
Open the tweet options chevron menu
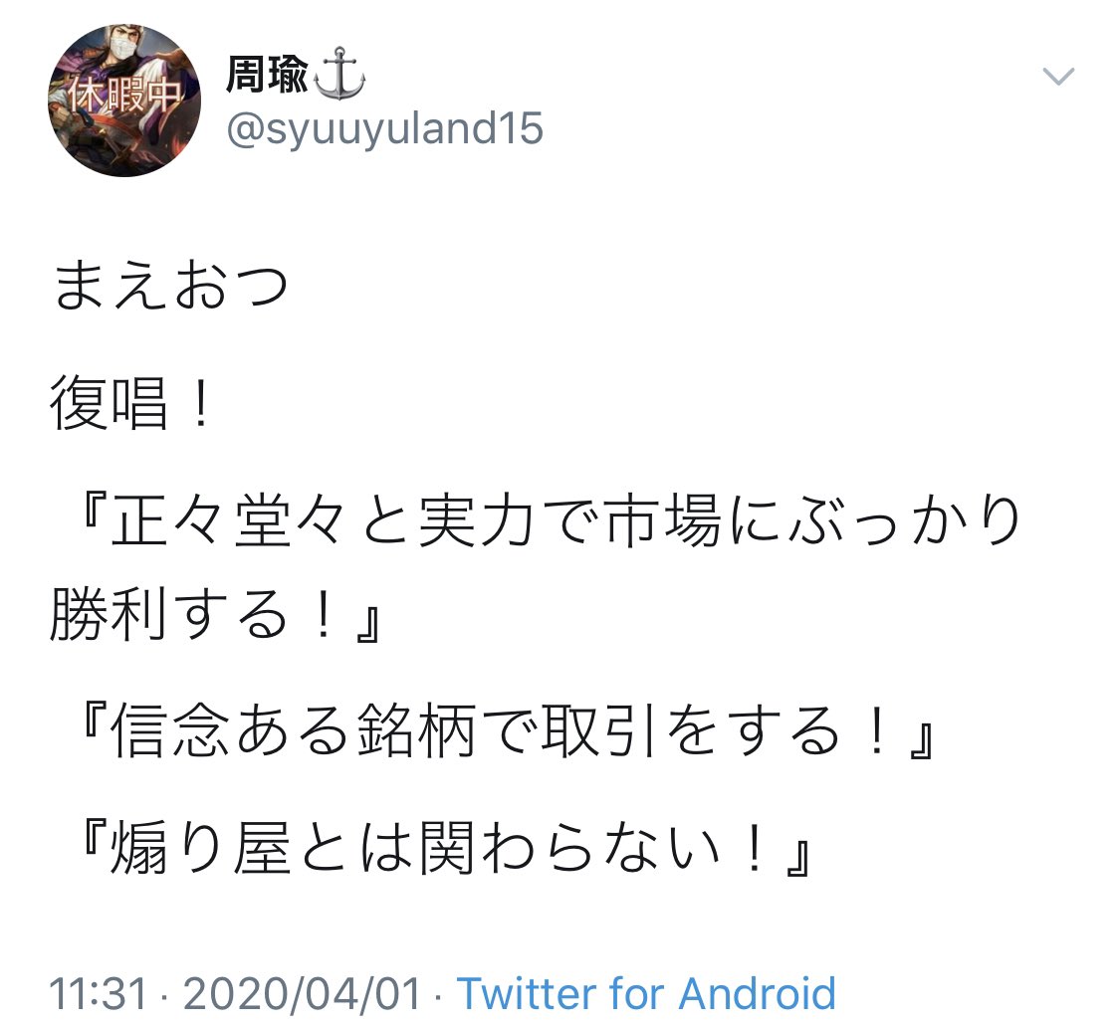pos(1058,76)
